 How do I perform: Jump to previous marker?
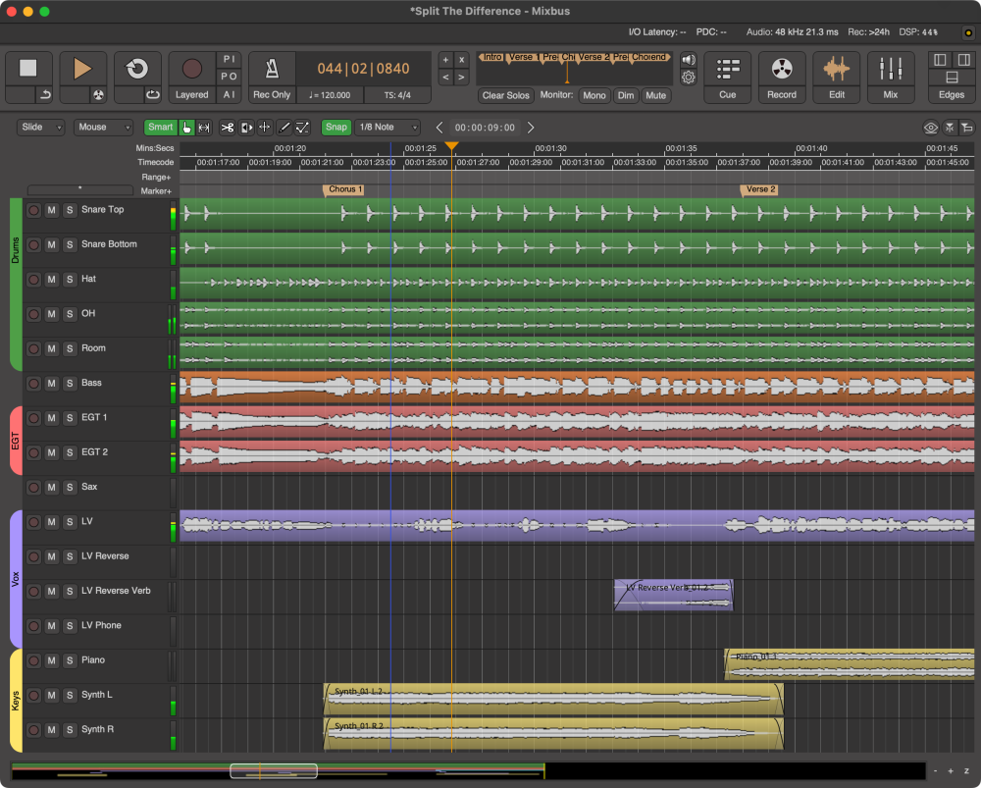[x=445, y=78]
